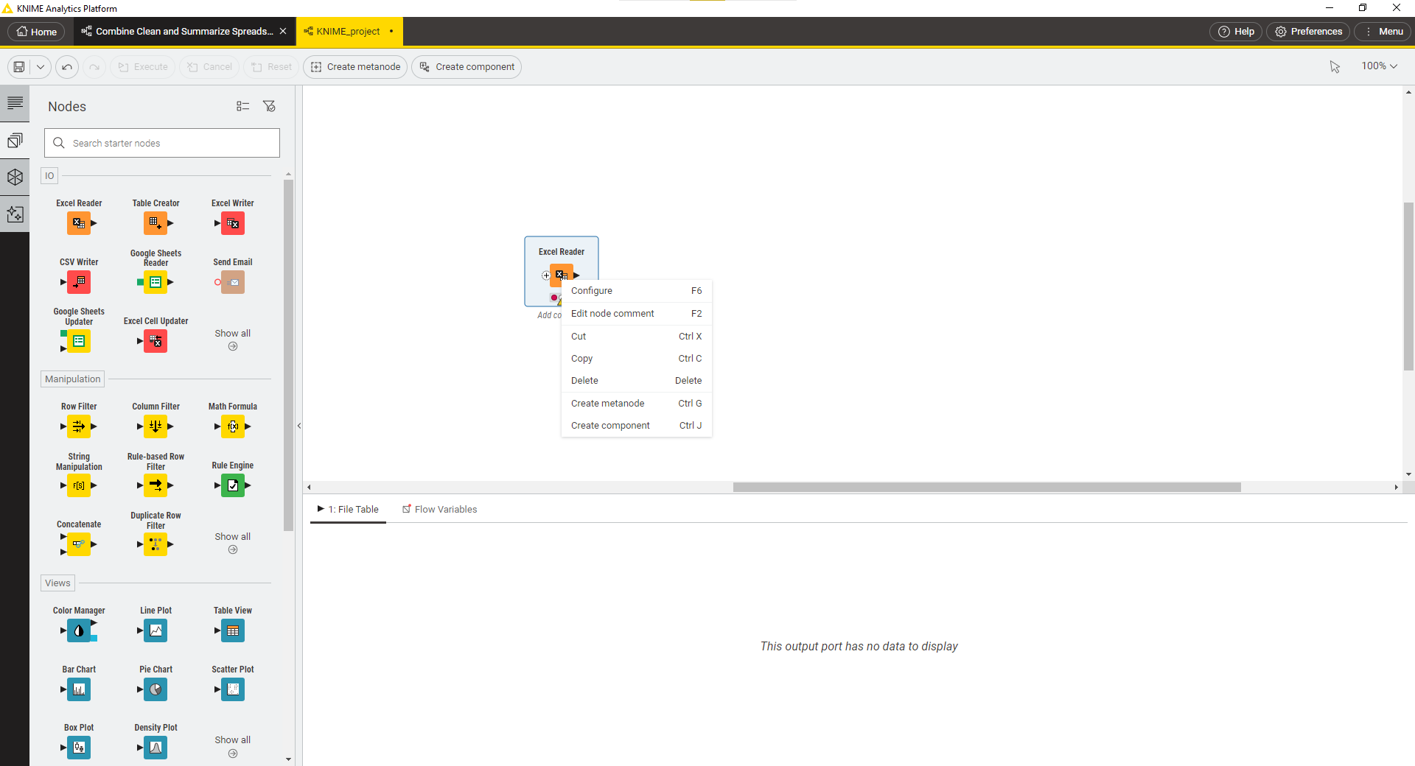Choose the CSV Writer node icon
1415x766 pixels.
pos(79,282)
